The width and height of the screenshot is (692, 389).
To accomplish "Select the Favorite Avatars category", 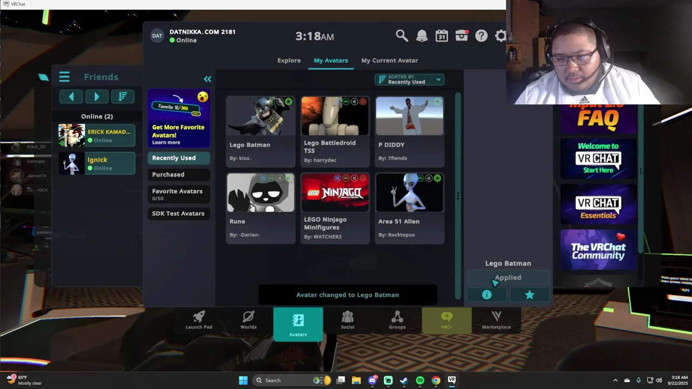I will [x=179, y=194].
